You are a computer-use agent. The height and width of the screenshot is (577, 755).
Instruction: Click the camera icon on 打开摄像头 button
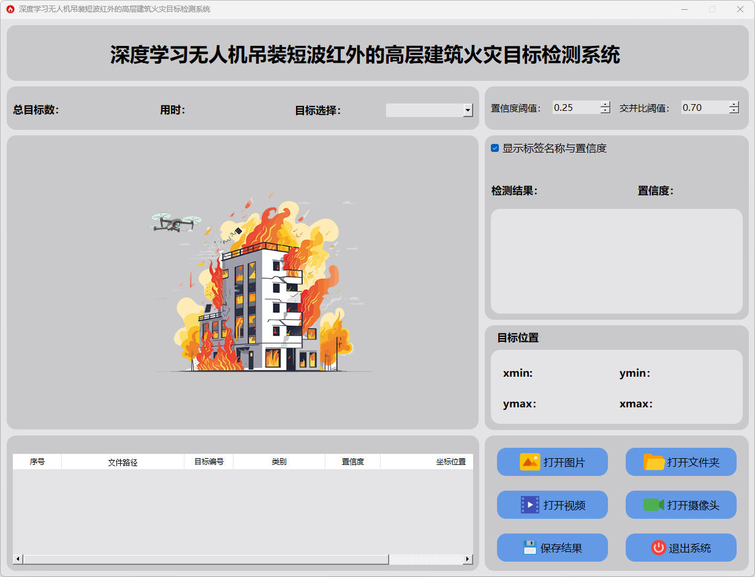tap(654, 505)
